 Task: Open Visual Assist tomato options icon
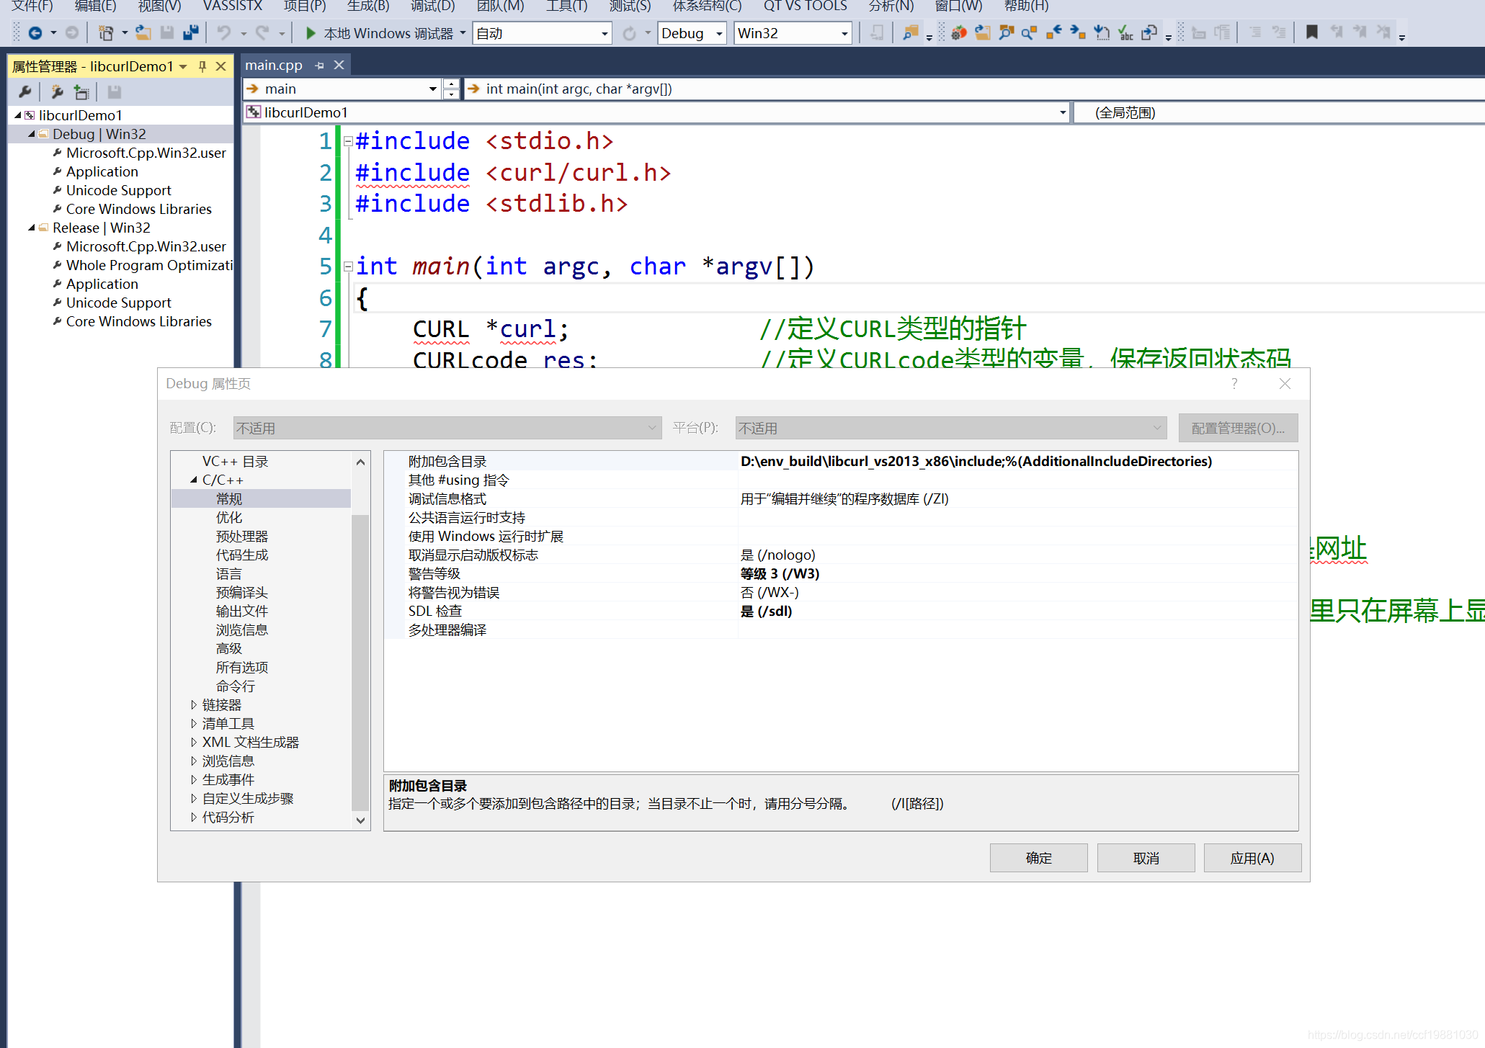click(958, 33)
